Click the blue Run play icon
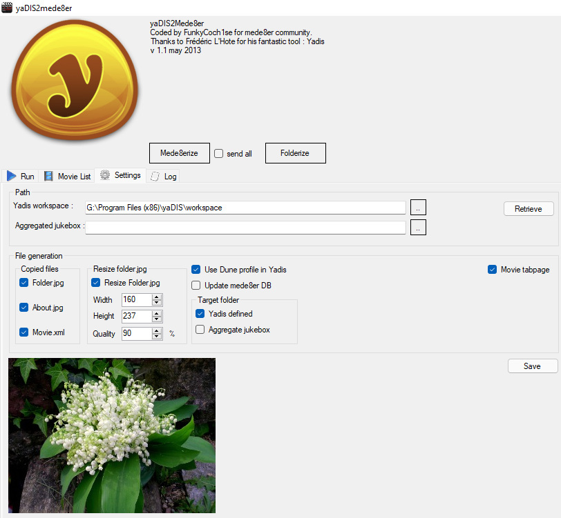Image resolution: width=561 pixels, height=518 pixels. point(12,176)
